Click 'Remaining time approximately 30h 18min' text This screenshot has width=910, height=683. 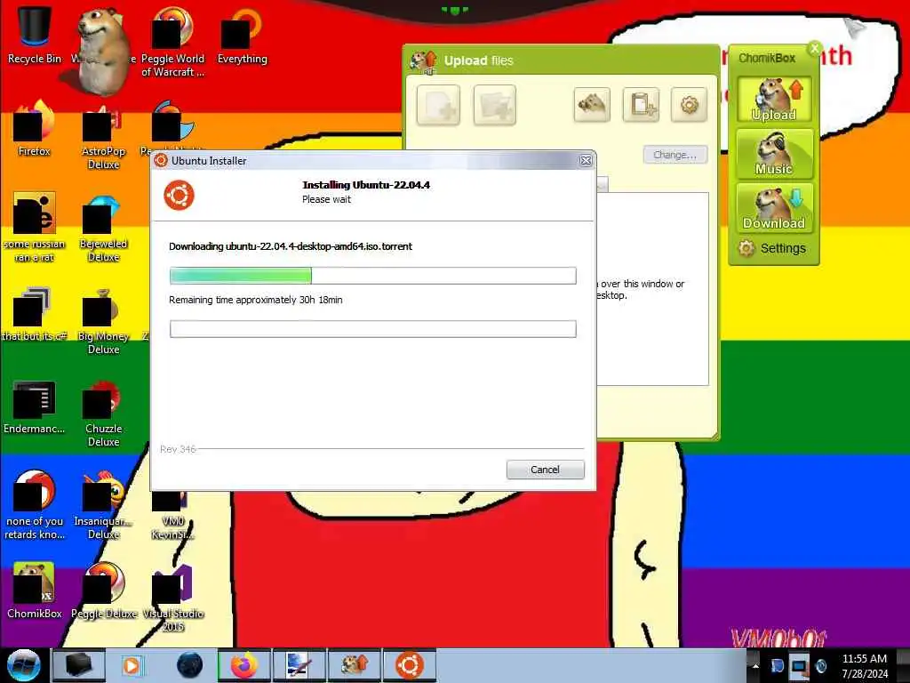[255, 300]
